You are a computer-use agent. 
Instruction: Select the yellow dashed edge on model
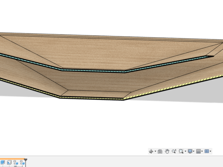point(93,98)
